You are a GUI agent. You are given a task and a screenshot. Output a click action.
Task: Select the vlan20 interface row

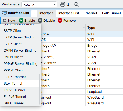tap(82, 57)
